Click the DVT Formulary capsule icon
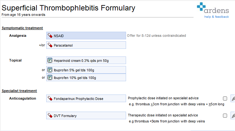235x131 pixels. click(50, 116)
